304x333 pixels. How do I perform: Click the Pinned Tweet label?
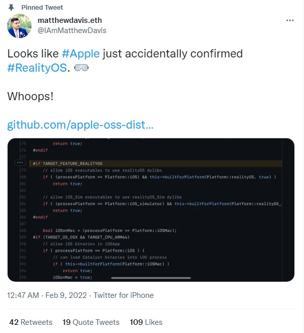click(42, 8)
